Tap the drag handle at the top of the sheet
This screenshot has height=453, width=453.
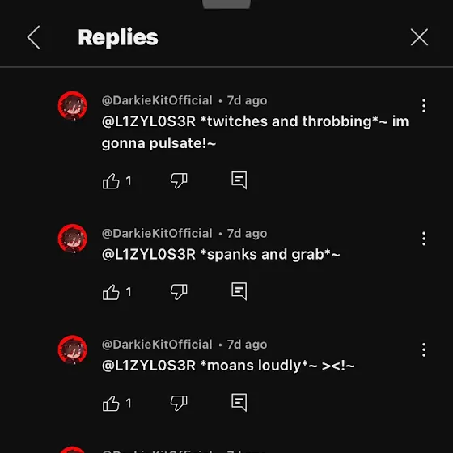point(226,4)
